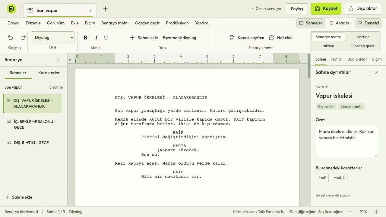The width and height of the screenshot is (386, 217).
Task: Toggle italic formatting
Action: click(x=96, y=38)
